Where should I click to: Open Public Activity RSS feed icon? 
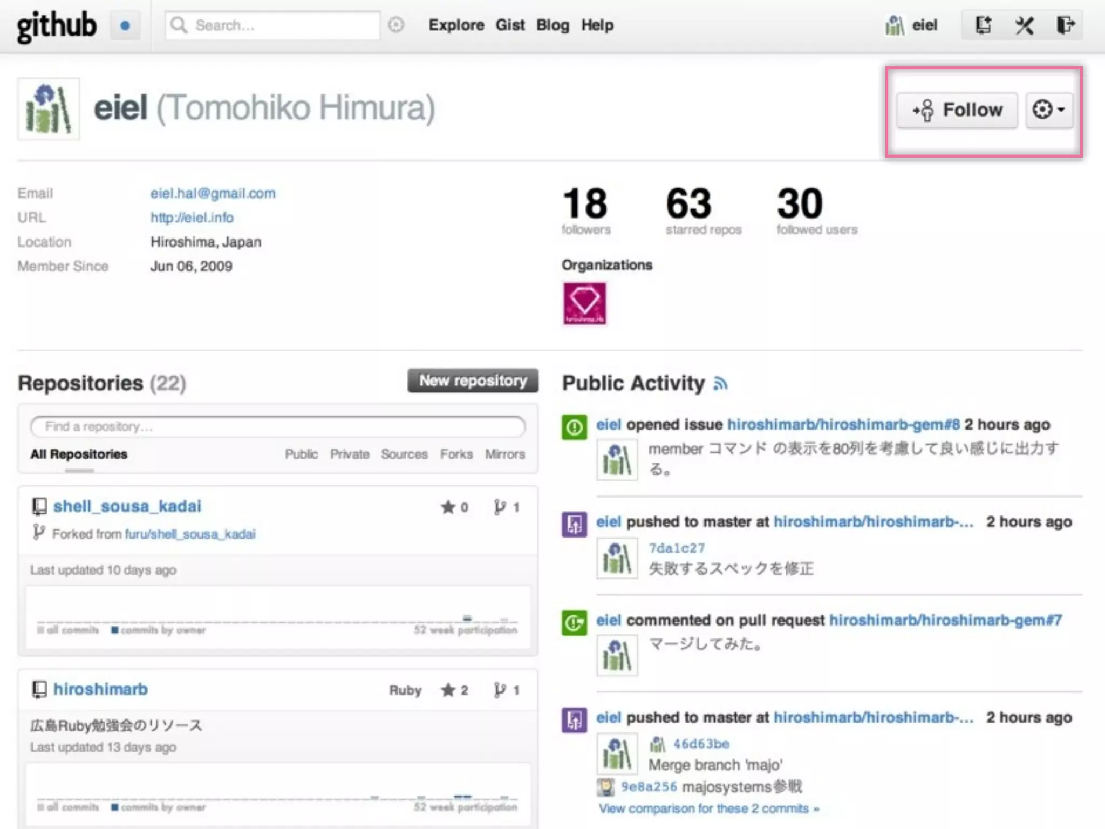720,384
